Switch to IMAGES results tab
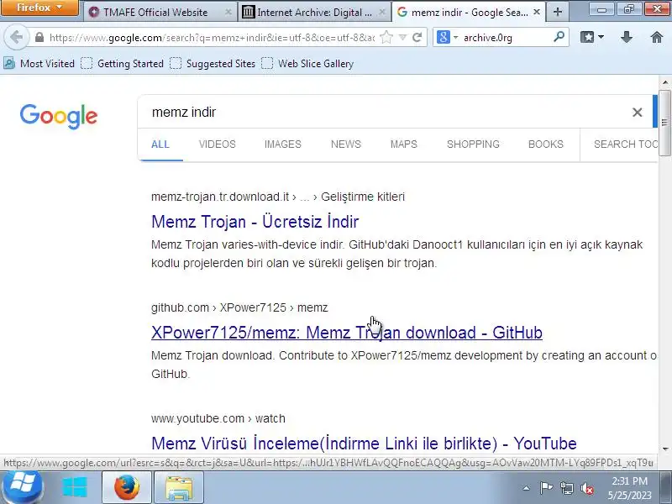 [283, 144]
